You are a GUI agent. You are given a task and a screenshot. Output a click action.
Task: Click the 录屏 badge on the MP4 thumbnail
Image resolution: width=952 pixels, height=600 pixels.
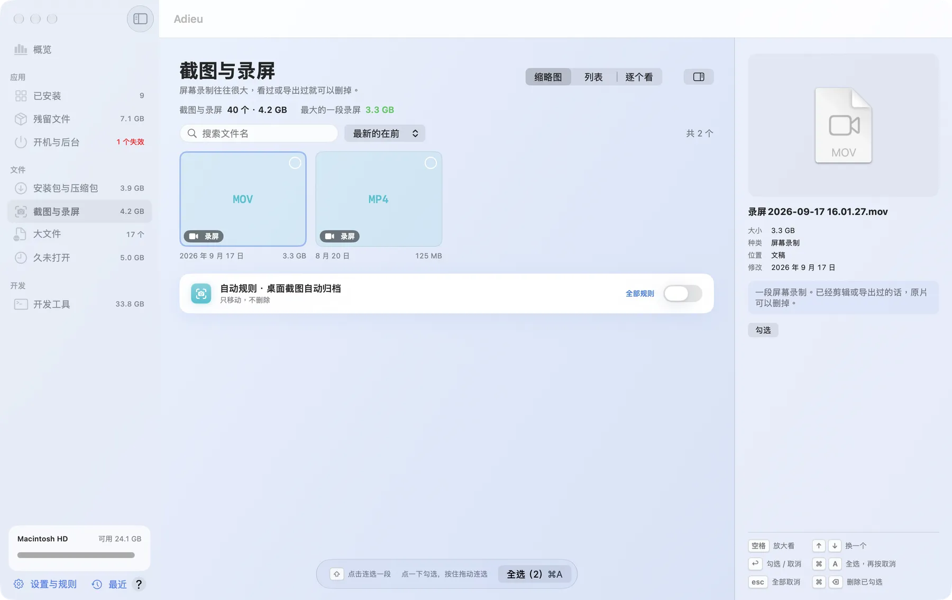[340, 237]
